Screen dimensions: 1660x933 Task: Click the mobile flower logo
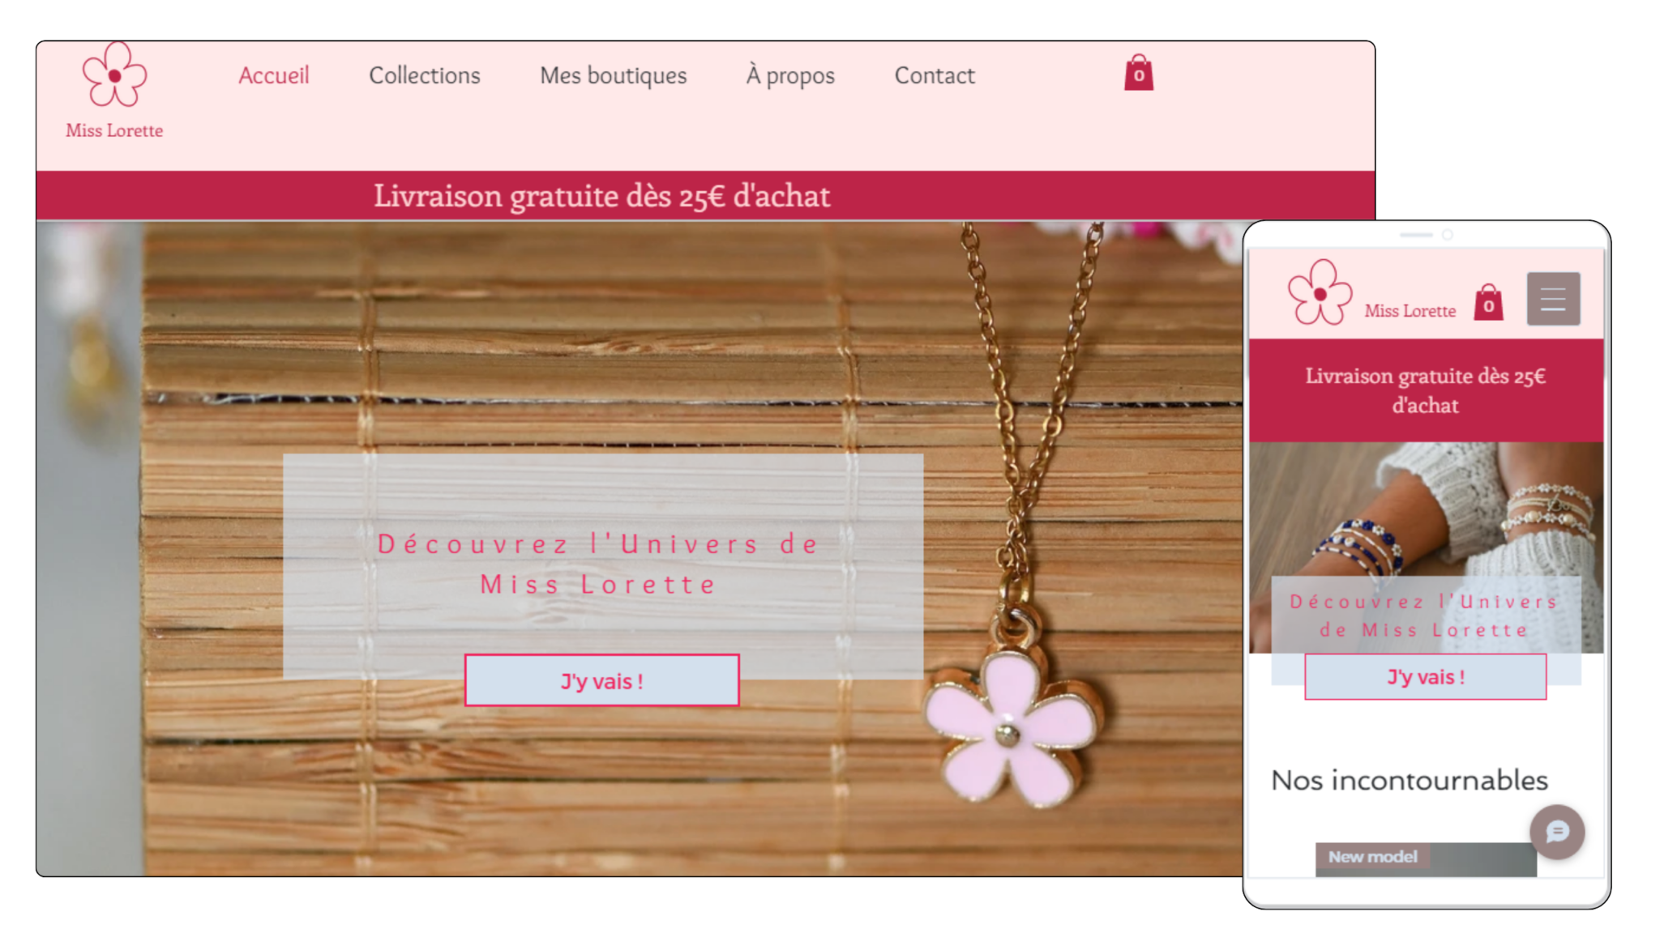coord(1318,296)
